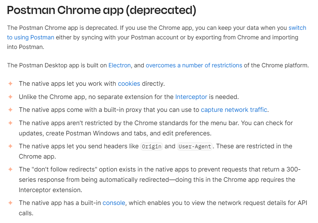
Task: Click the star bullet beside Interceptor item
Action: point(10,97)
